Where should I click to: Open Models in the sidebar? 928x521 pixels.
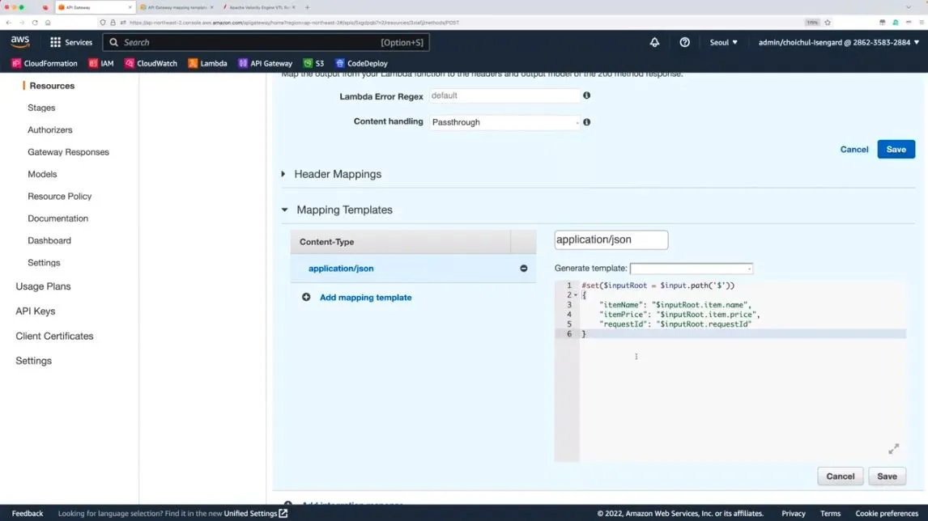pos(42,174)
